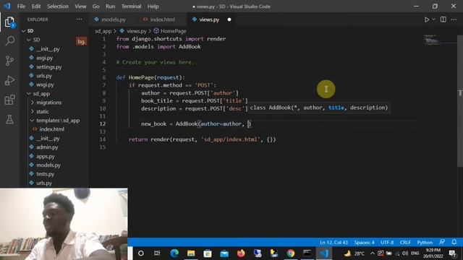Image resolution: width=463 pixels, height=260 pixels.
Task: Open Run and Debug view
Action: tap(9, 80)
